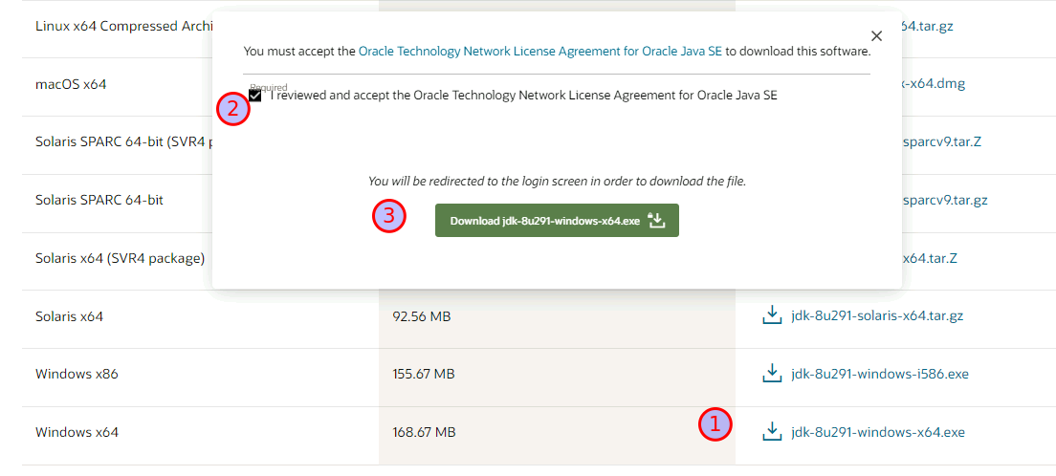This screenshot has height=476, width=1056.
Task: Open the Oracle Technology Network License Agreement link
Action: pyautogui.click(x=540, y=52)
